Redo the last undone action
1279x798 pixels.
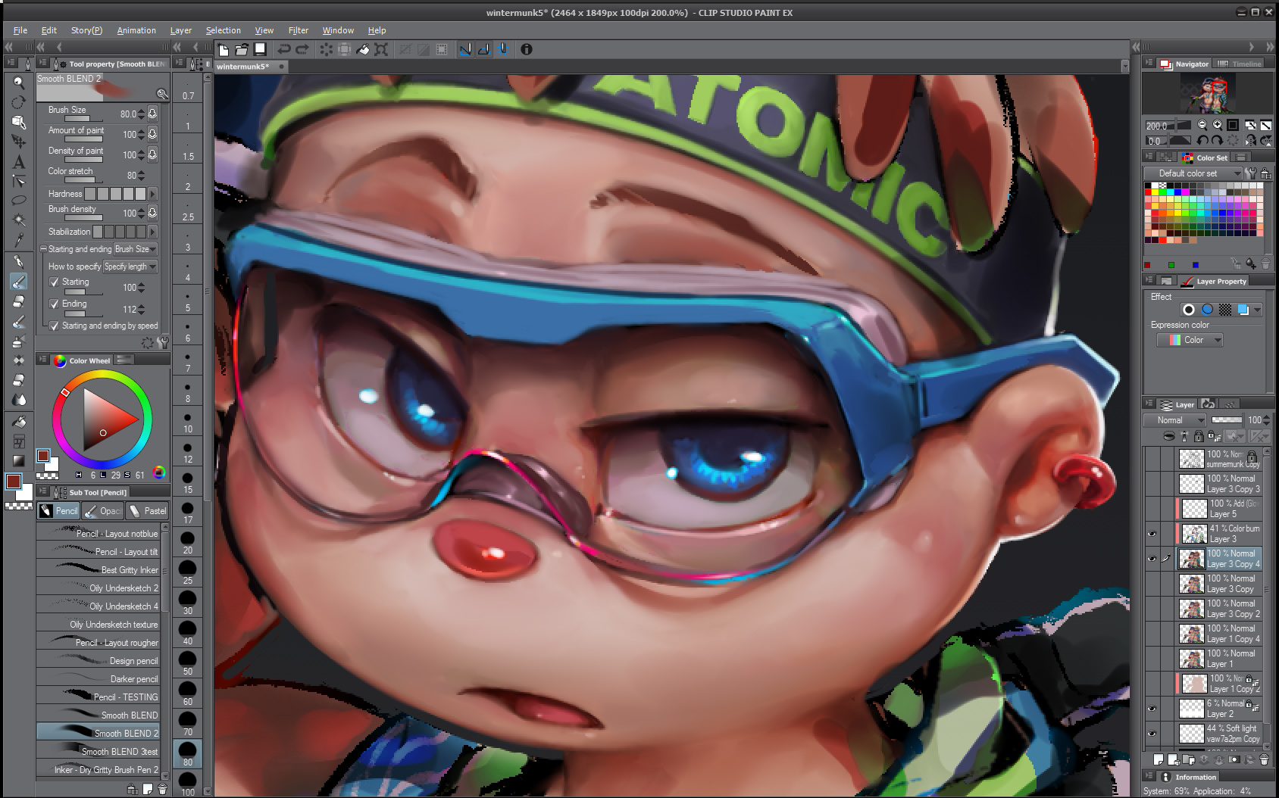[x=302, y=50]
